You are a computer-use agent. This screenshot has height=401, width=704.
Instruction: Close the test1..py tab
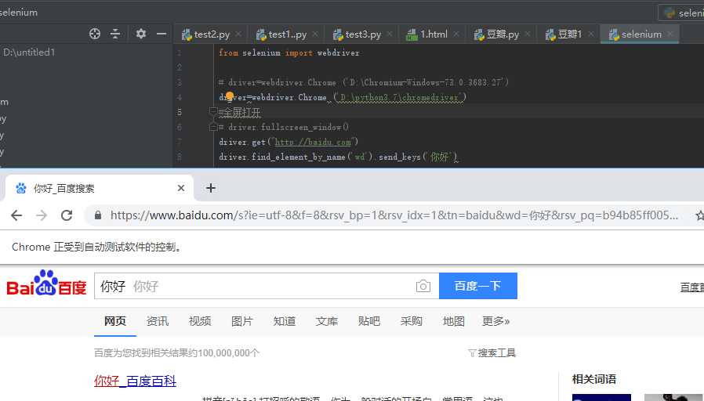(315, 34)
